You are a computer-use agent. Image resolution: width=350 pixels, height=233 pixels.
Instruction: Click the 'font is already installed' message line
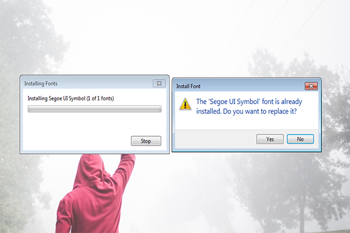pos(249,102)
